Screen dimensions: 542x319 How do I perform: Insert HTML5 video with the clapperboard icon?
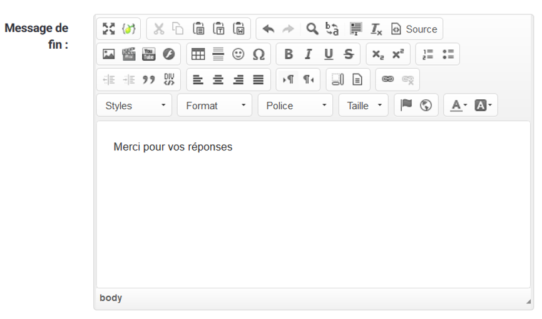[128, 54]
